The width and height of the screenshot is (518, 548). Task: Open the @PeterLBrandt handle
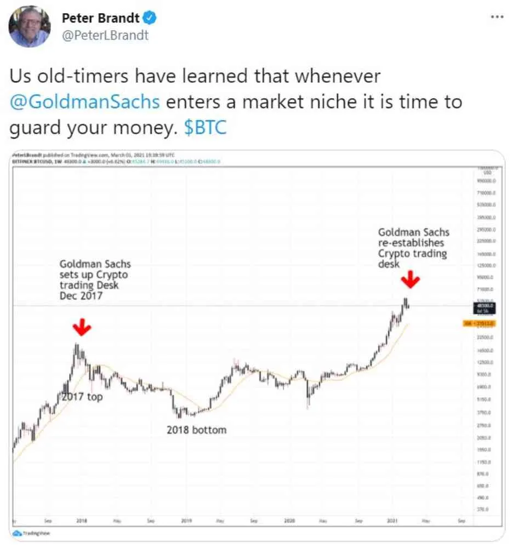pos(105,36)
